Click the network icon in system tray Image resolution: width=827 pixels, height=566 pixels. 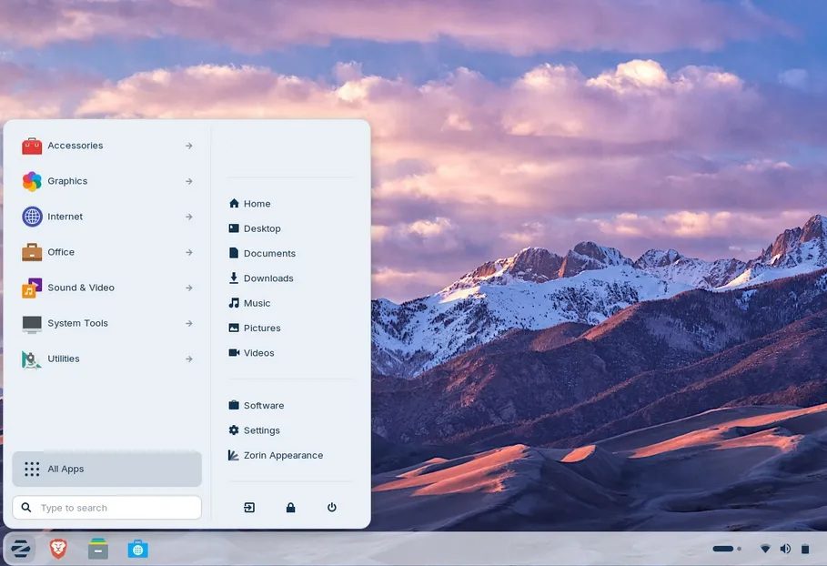point(765,549)
